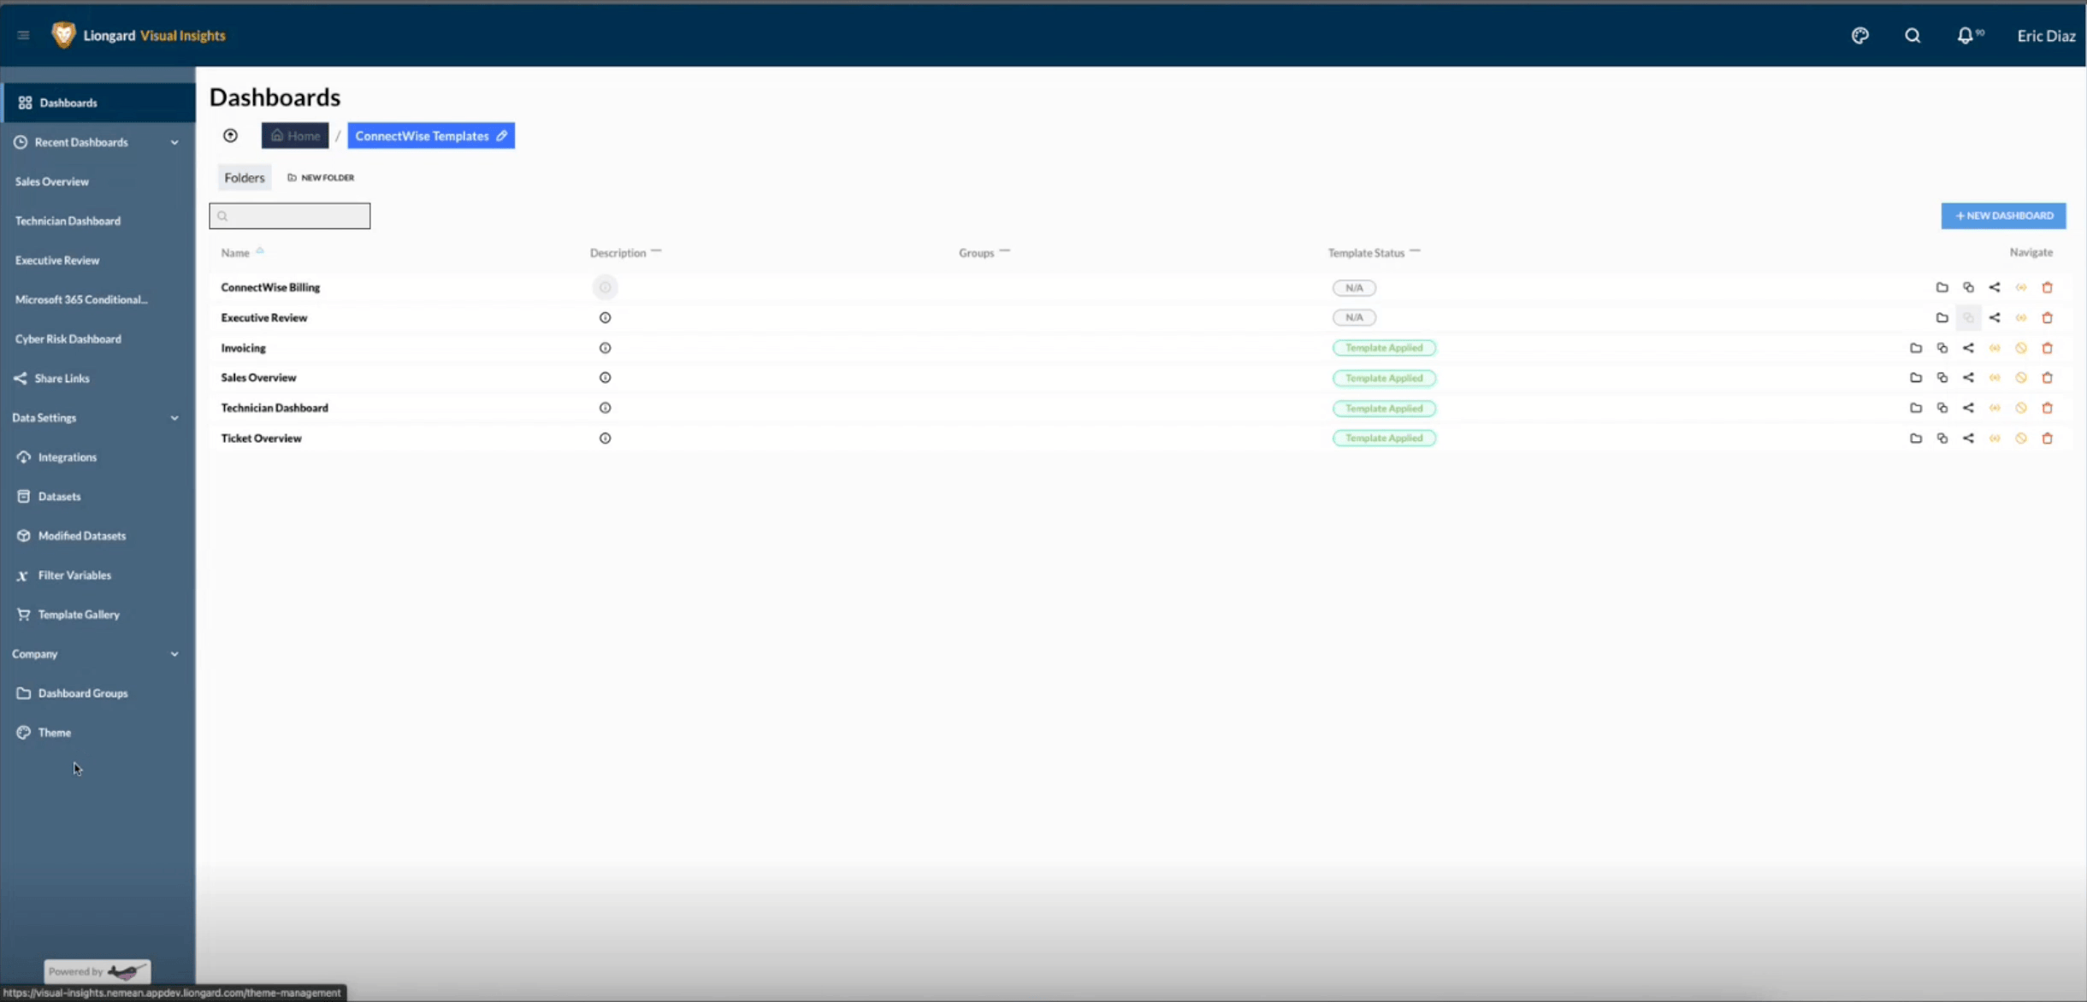Show description info for Executive Review
This screenshot has width=2087, height=1002.
click(x=605, y=317)
